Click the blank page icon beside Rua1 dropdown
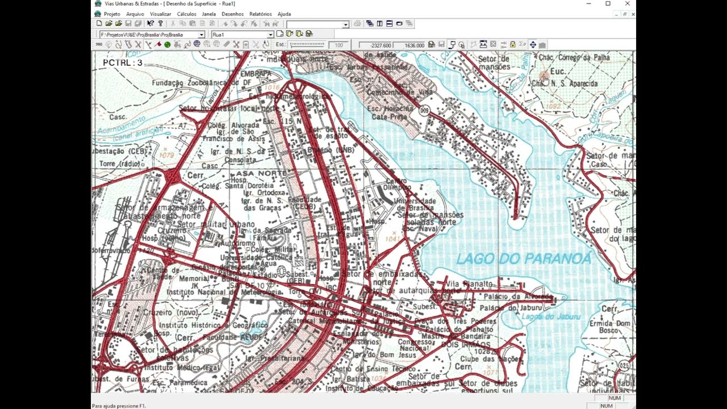The width and height of the screenshot is (727, 409). coord(280,34)
